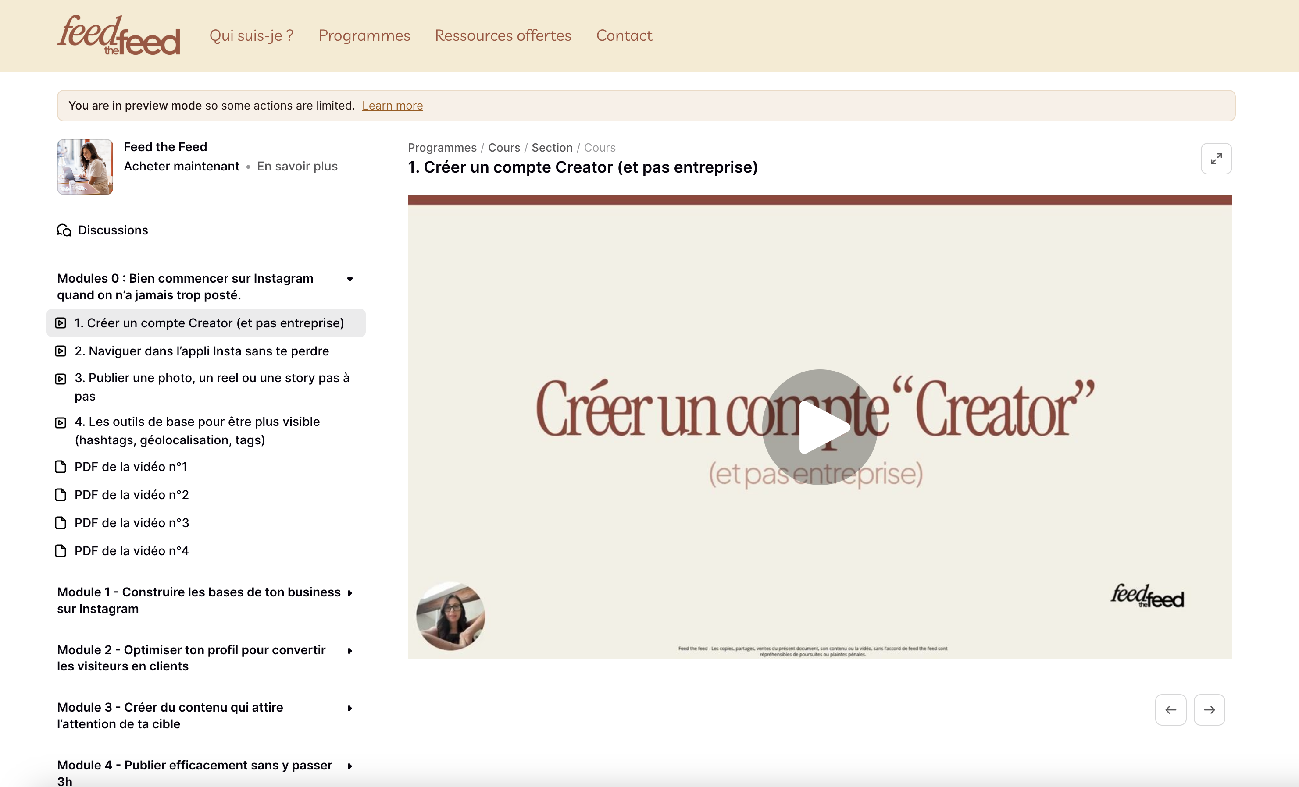
Task: Open Discussions with chat icon
Action: point(103,230)
